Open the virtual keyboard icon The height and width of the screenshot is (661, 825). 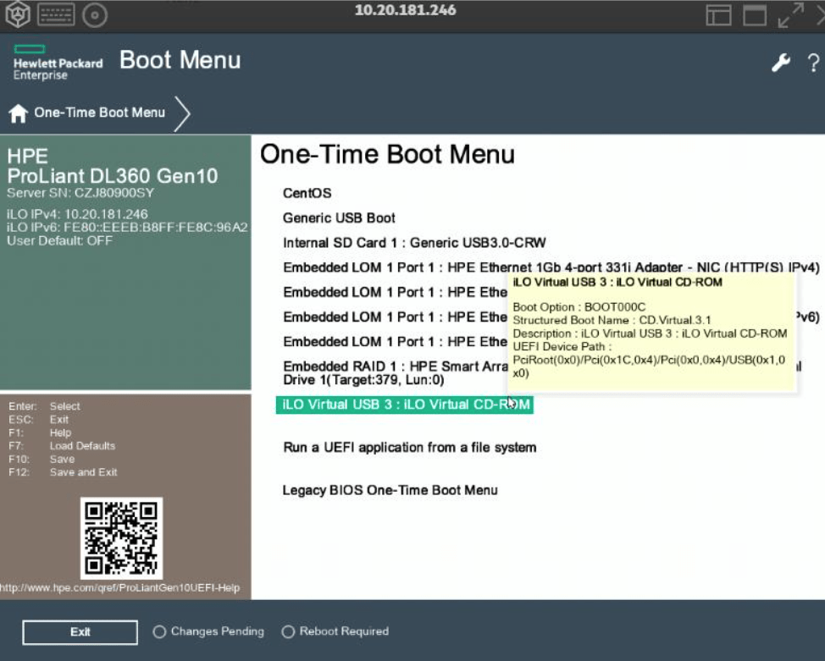(56, 14)
